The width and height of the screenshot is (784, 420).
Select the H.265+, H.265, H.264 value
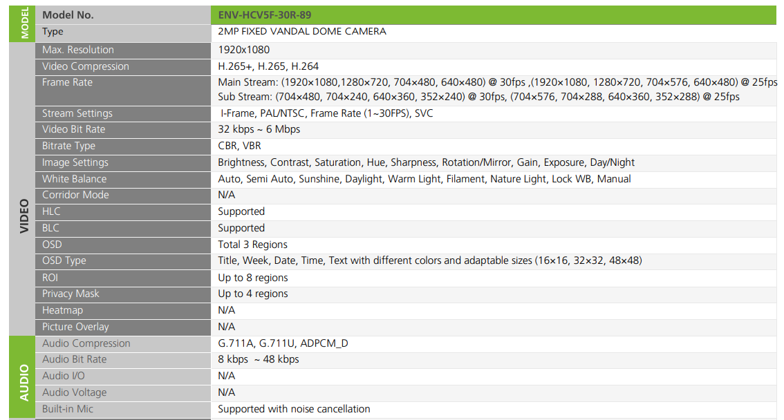pyautogui.click(x=268, y=66)
